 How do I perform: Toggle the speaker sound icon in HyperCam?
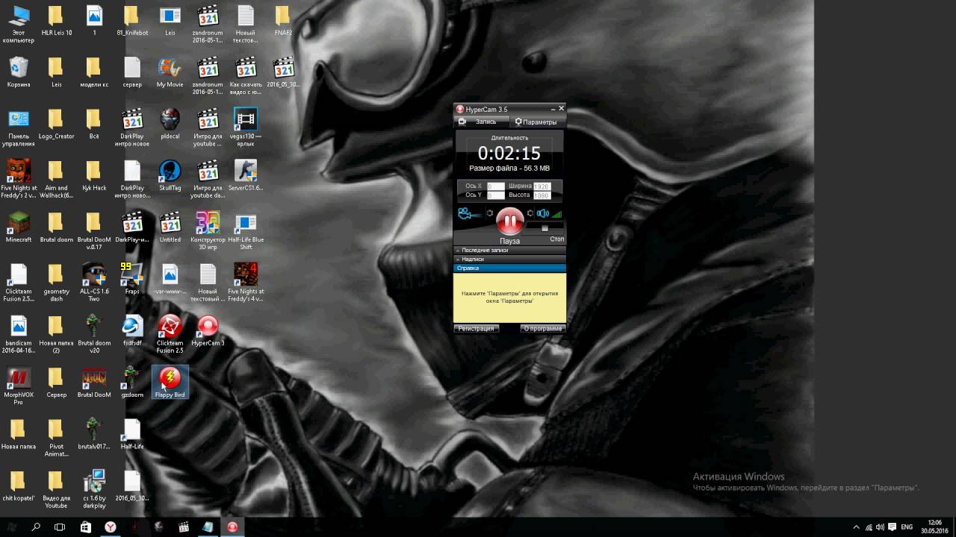coord(543,213)
